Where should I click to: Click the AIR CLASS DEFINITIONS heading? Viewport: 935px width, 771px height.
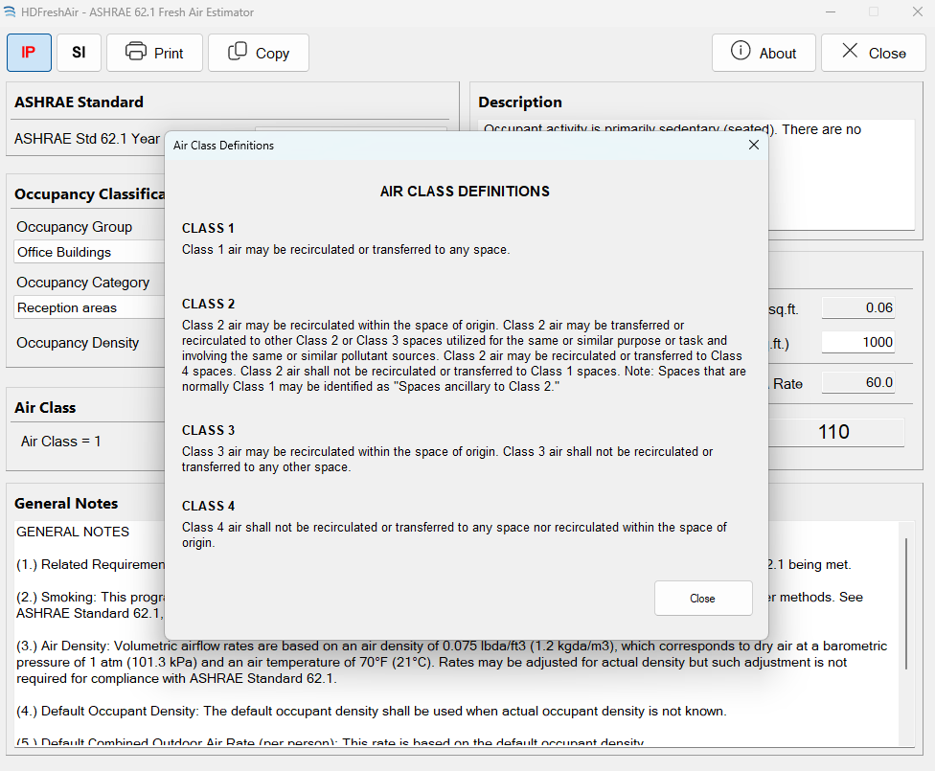coord(466,192)
